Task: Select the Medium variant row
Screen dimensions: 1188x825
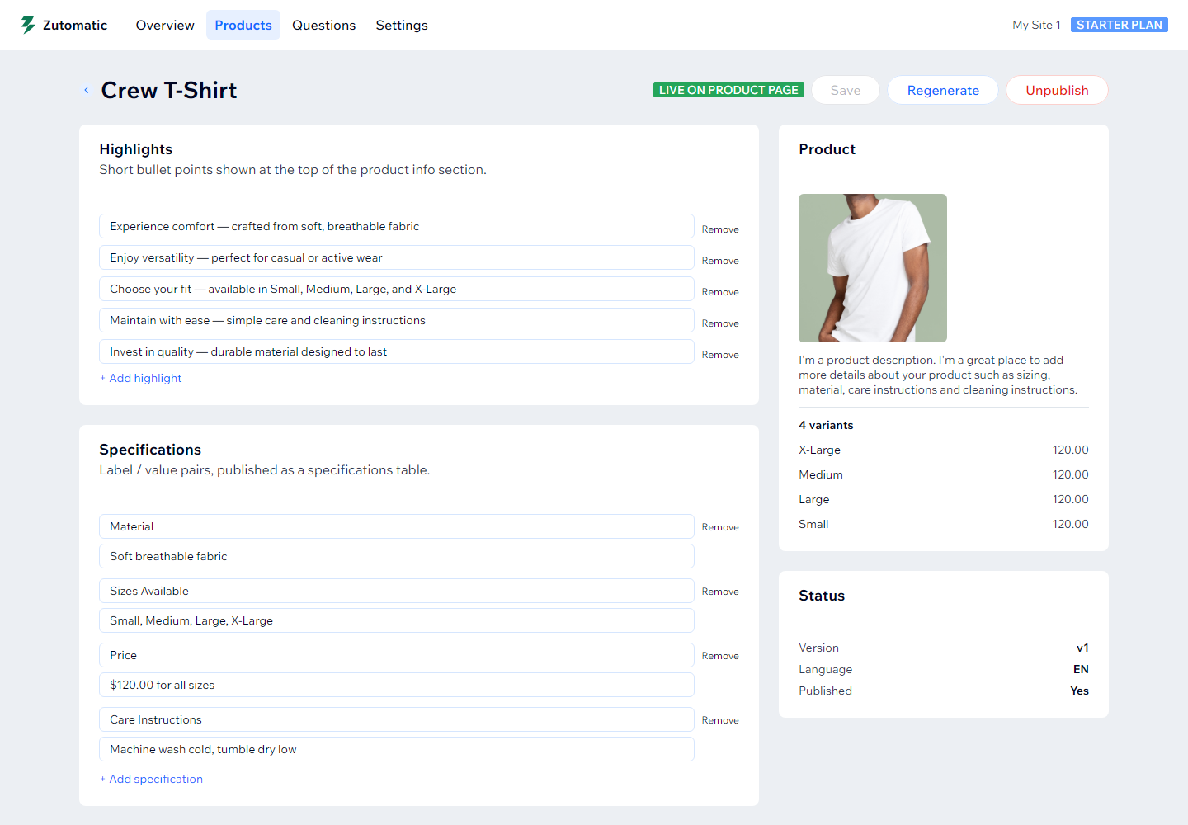Action: [944, 474]
